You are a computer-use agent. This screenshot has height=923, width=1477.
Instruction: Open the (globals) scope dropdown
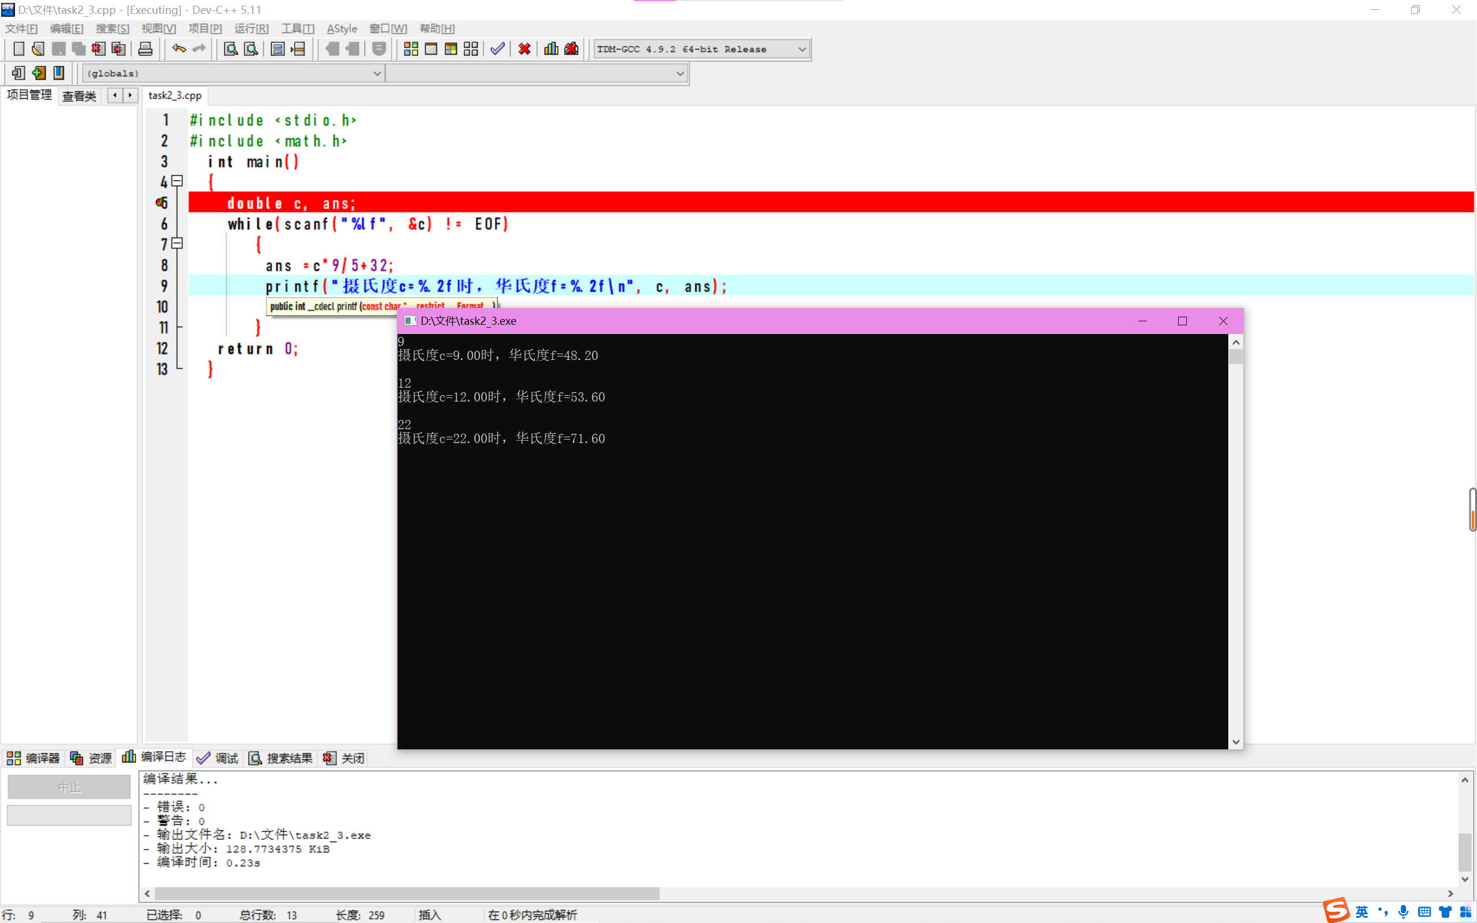[x=377, y=74]
